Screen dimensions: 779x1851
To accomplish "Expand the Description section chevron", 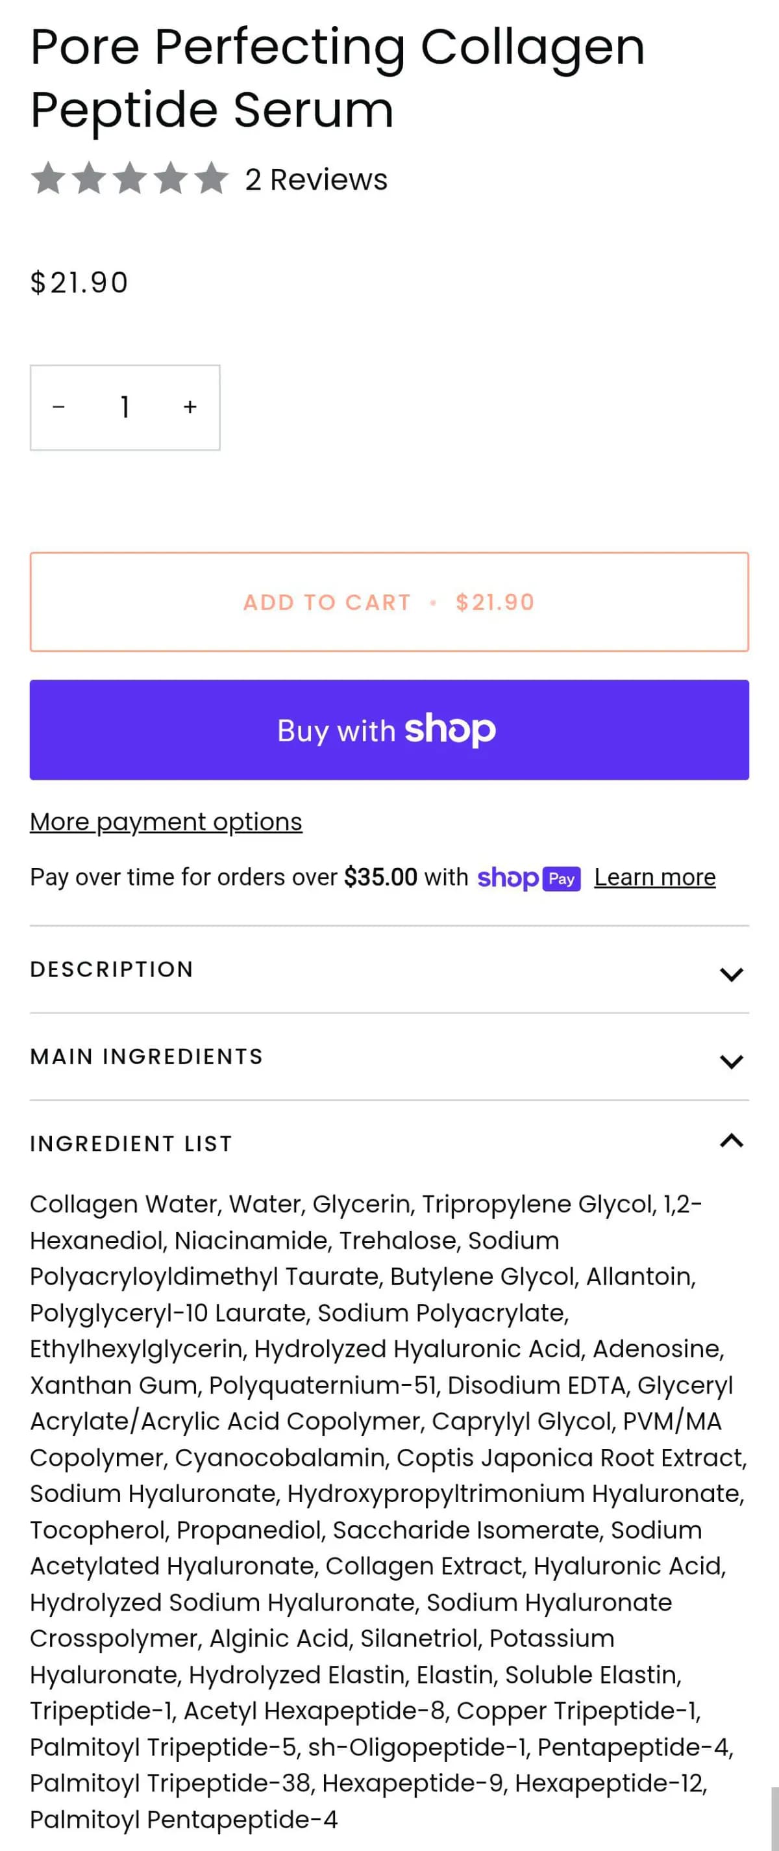I will pos(731,975).
